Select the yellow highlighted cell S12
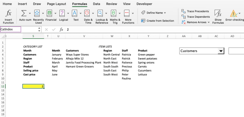 coord(33,86)
